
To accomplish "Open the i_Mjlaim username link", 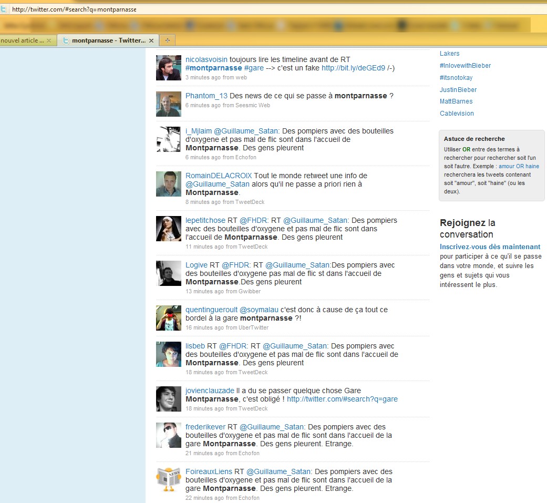I will [x=199, y=131].
